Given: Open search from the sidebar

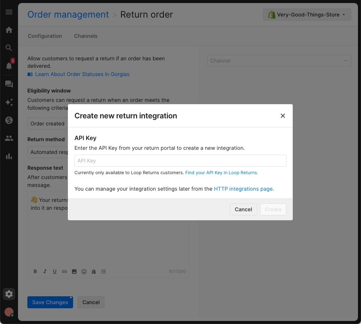Looking at the screenshot, I should tap(9, 48).
